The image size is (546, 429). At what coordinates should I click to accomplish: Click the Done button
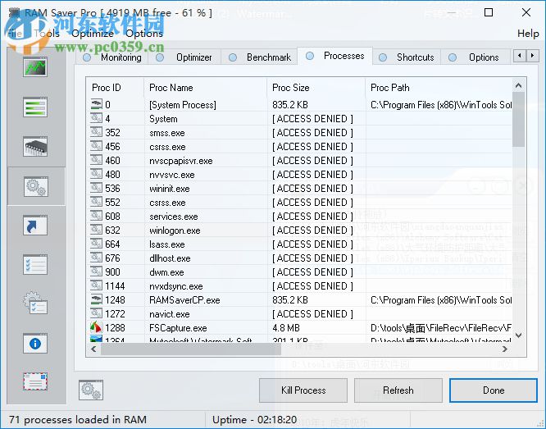click(x=494, y=390)
